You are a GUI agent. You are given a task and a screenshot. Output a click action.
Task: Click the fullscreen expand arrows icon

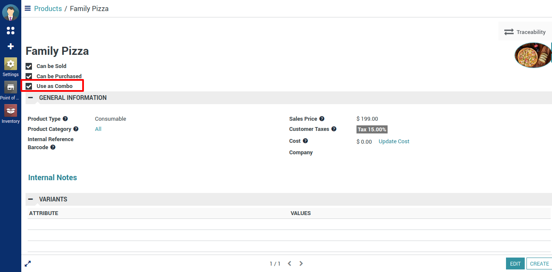click(28, 263)
